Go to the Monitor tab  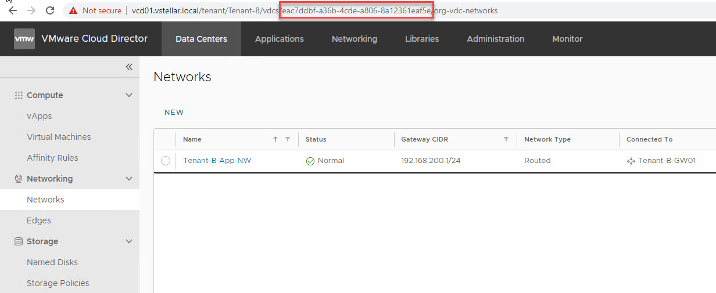(x=567, y=39)
